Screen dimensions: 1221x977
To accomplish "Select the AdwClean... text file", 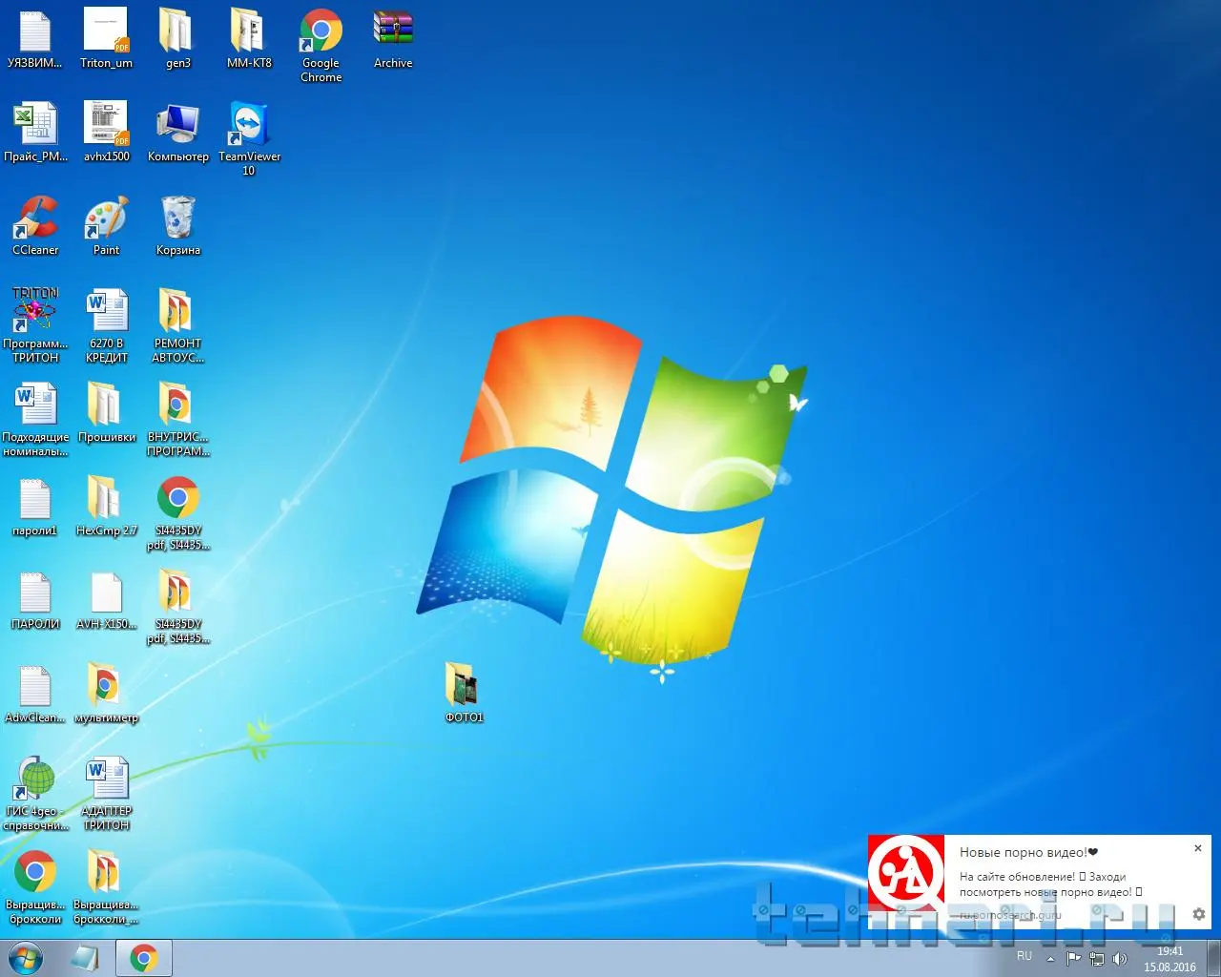I will click(x=35, y=694).
